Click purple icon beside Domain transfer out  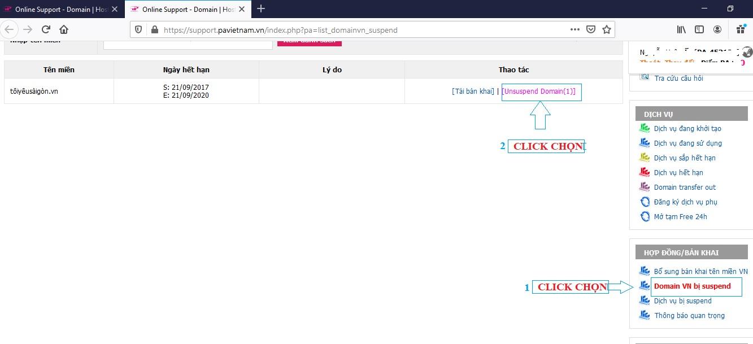coord(645,186)
